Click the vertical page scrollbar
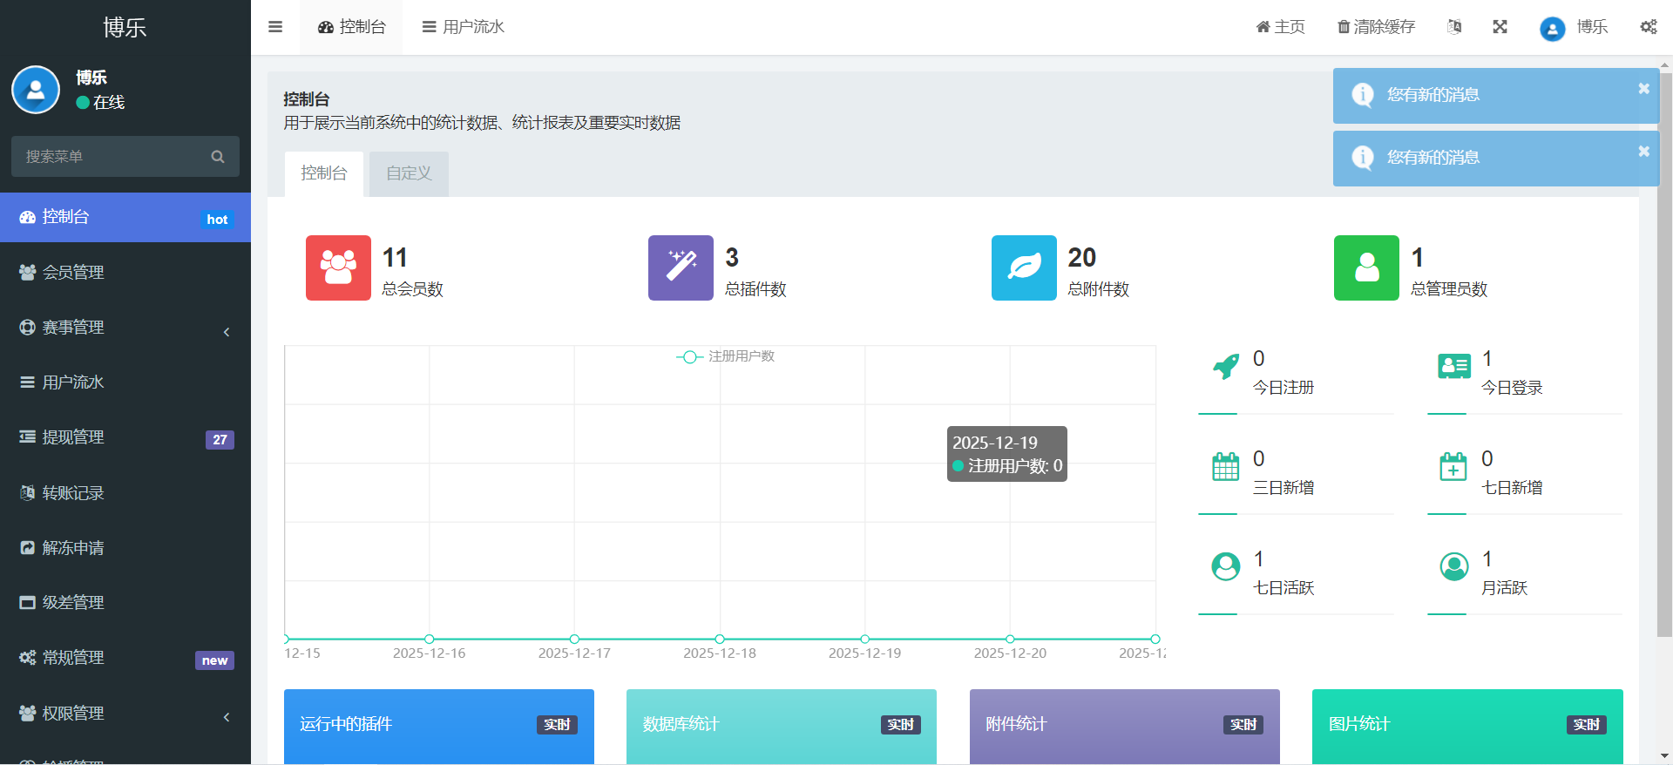This screenshot has width=1673, height=765. click(1664, 349)
